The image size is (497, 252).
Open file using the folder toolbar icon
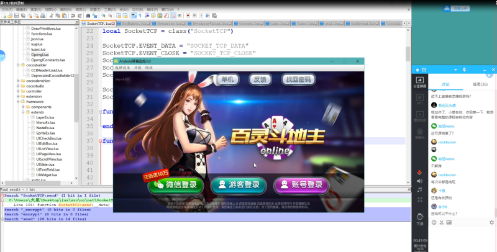(x=10, y=16)
